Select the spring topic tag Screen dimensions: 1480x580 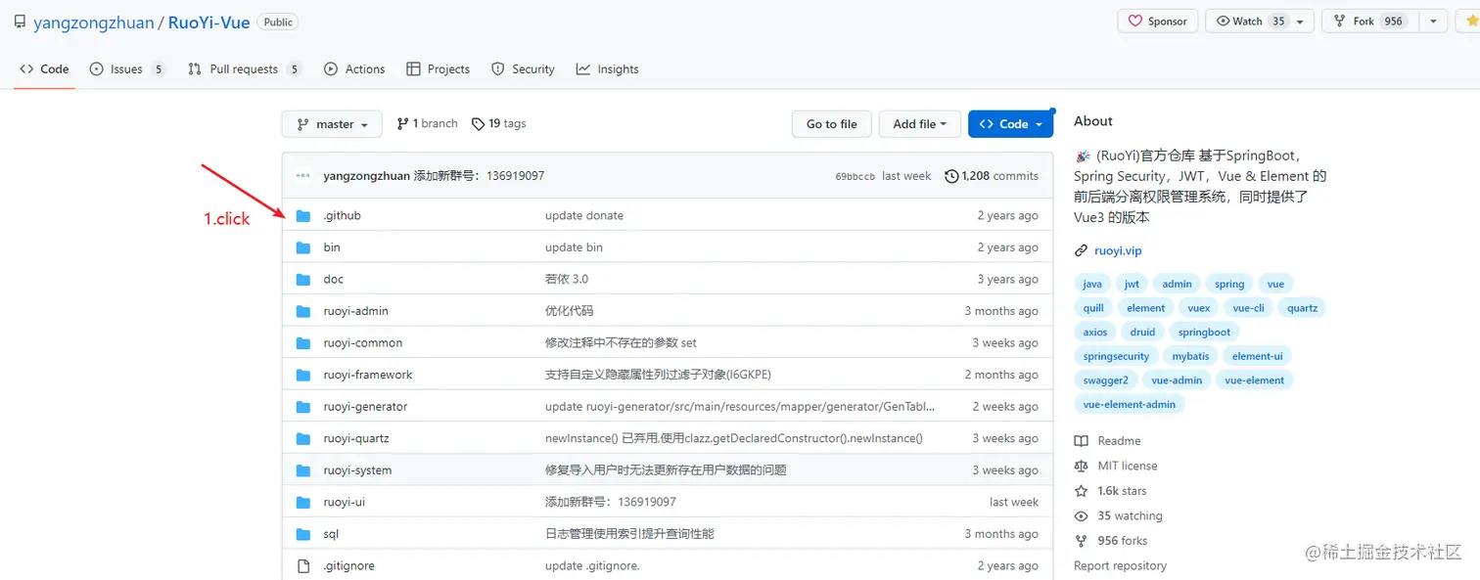1229,284
